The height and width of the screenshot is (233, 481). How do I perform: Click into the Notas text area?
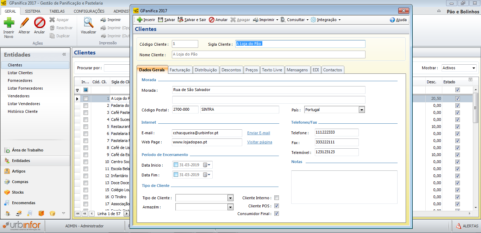344,187
